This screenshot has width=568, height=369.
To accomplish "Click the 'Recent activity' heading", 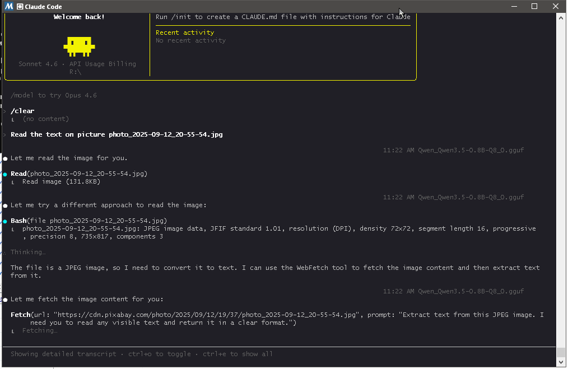I will (x=185, y=32).
